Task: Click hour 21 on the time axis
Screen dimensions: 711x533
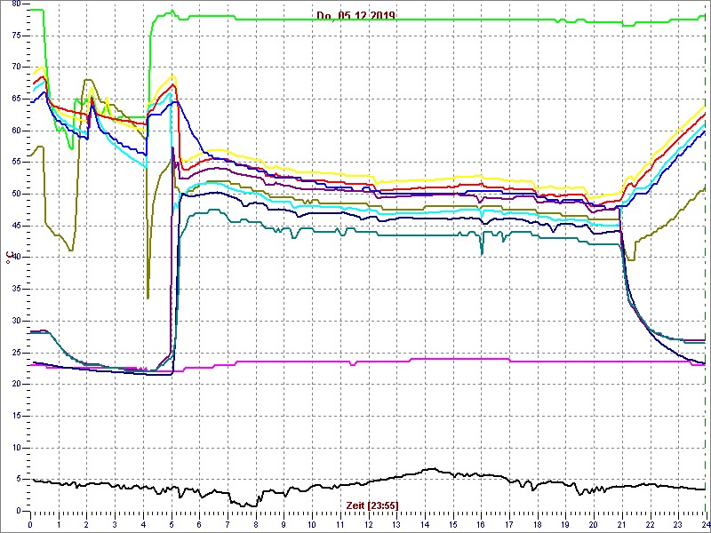Action: [620, 525]
